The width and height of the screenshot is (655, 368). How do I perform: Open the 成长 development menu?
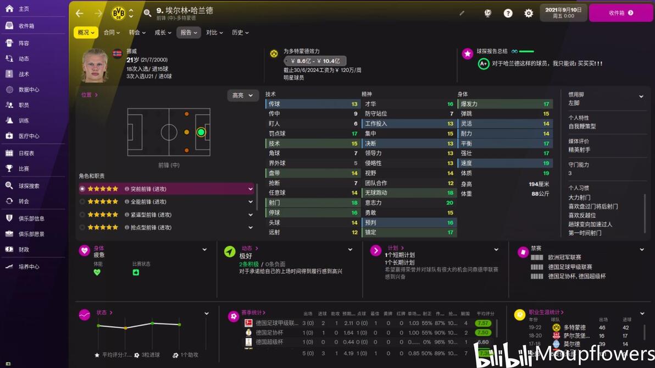[x=163, y=32]
